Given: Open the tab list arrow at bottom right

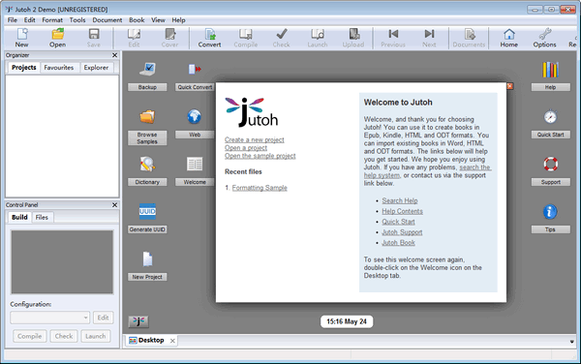Looking at the screenshot, I should click(x=571, y=342).
